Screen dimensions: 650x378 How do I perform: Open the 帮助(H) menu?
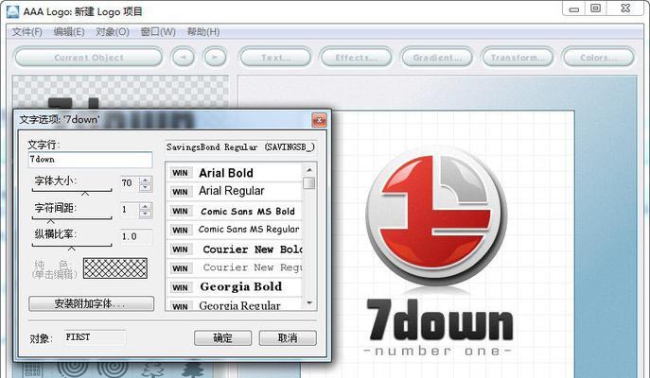(203, 32)
